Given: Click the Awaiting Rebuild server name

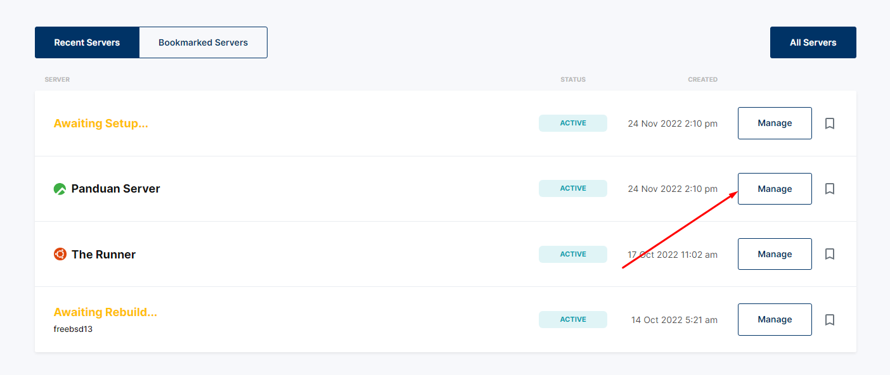Looking at the screenshot, I should (x=105, y=312).
